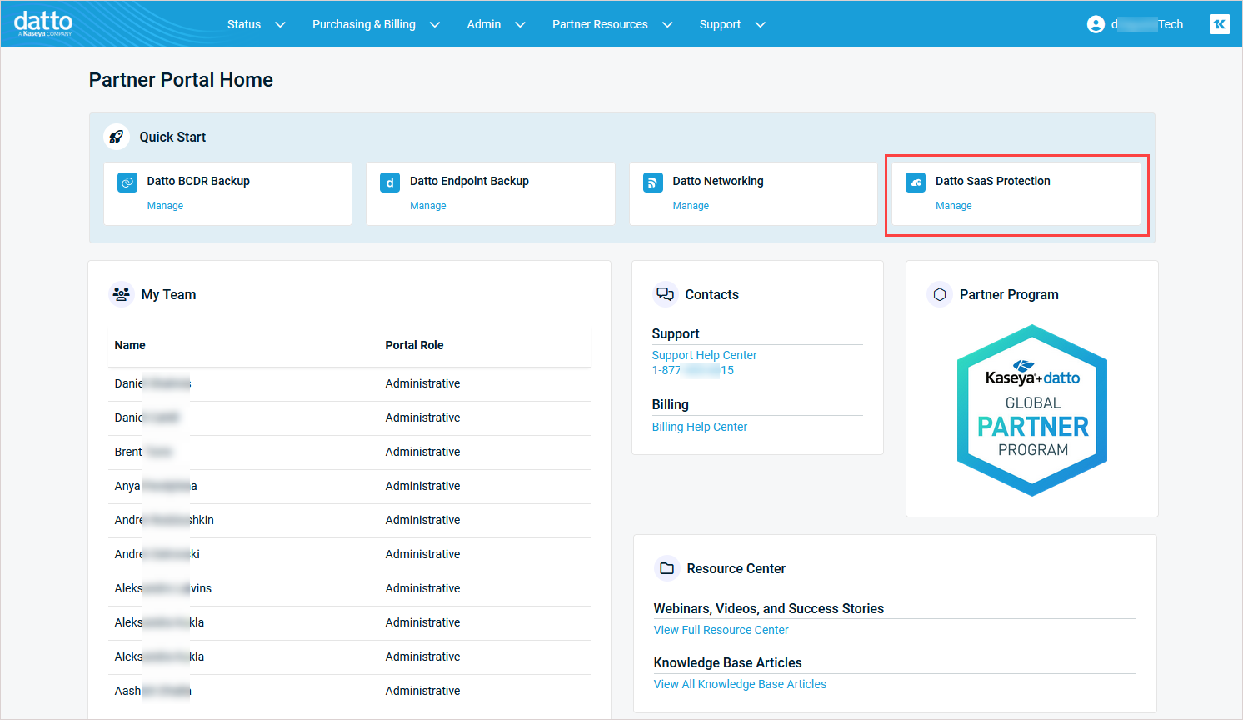
Task: Click the Resource Center folder icon
Action: 666,568
